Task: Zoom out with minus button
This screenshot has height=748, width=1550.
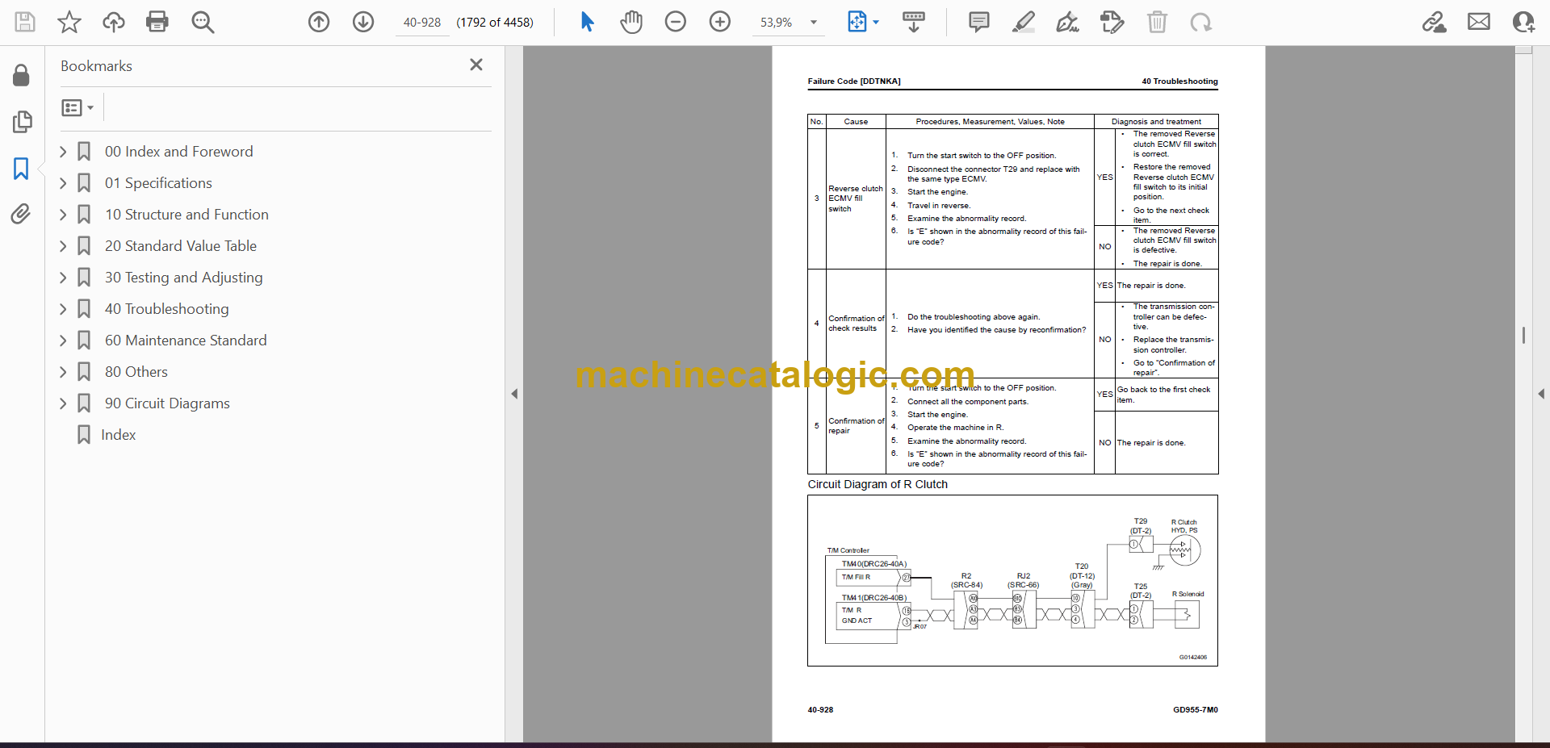Action: [676, 22]
